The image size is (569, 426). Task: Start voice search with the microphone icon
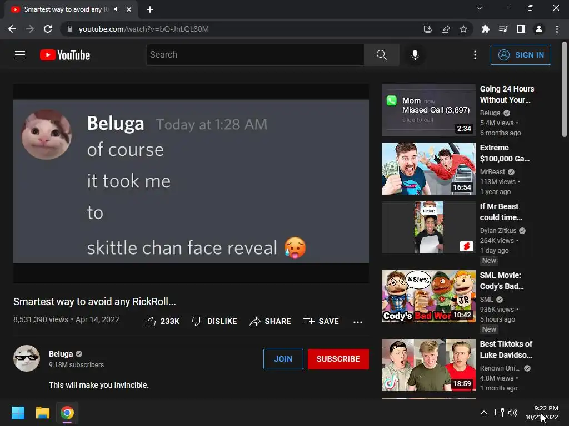tap(415, 55)
